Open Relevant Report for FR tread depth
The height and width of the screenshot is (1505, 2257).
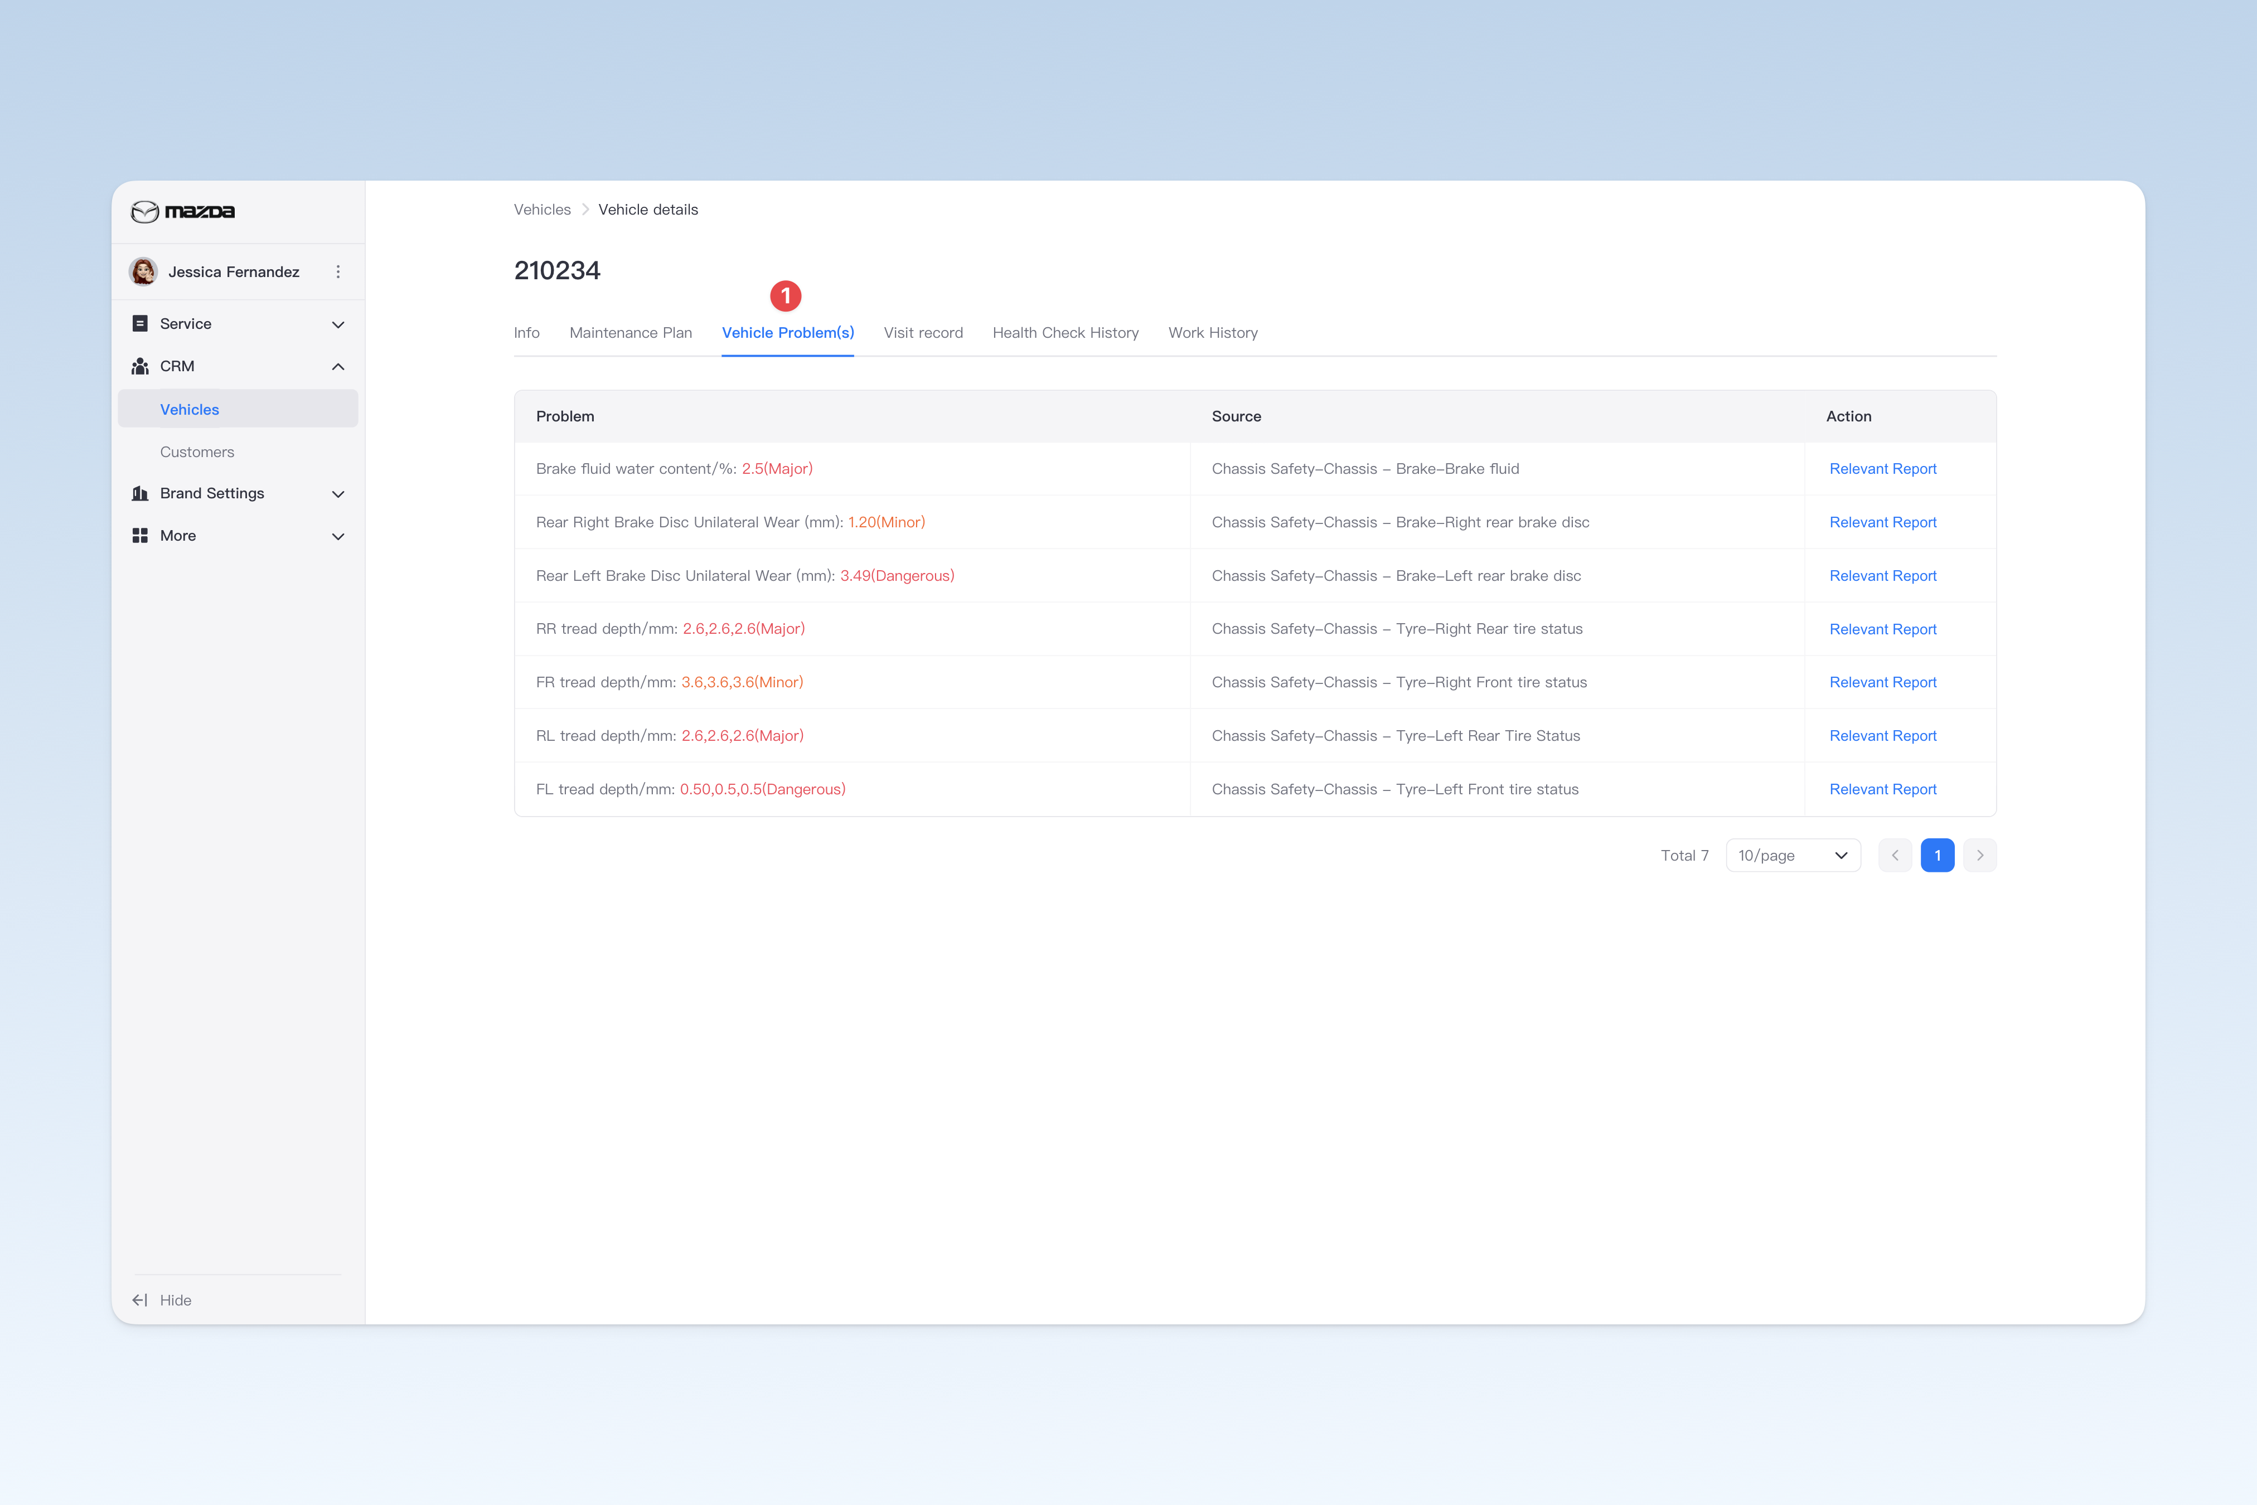pos(1882,682)
